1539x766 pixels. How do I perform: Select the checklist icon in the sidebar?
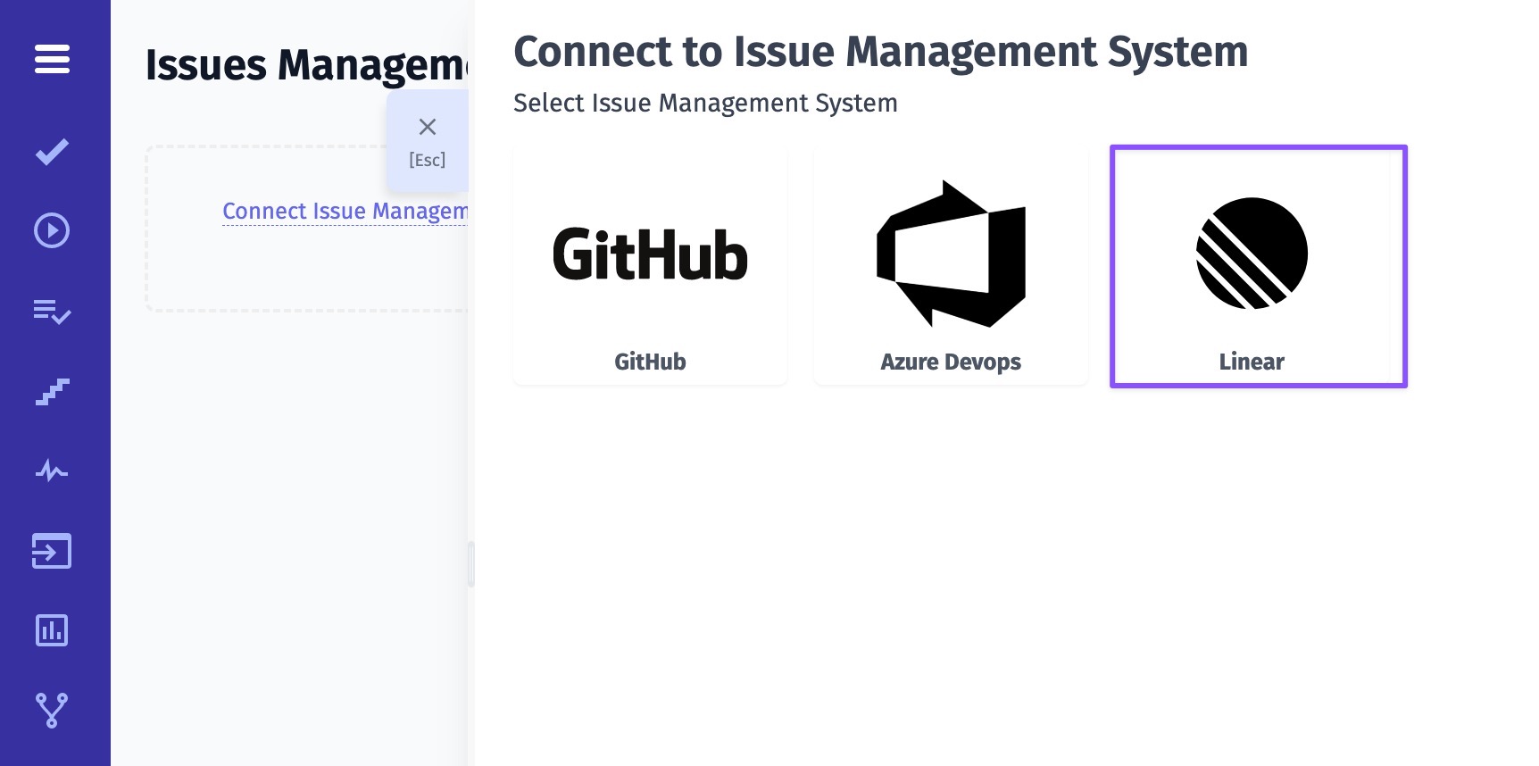click(52, 312)
